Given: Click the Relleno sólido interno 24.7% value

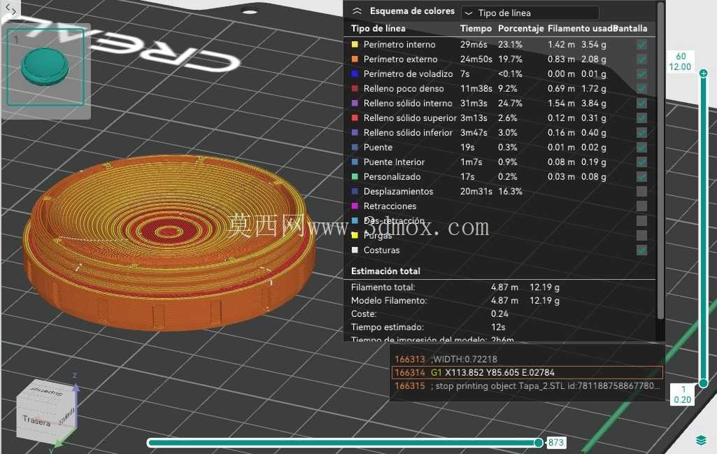Looking at the screenshot, I should point(510,103).
